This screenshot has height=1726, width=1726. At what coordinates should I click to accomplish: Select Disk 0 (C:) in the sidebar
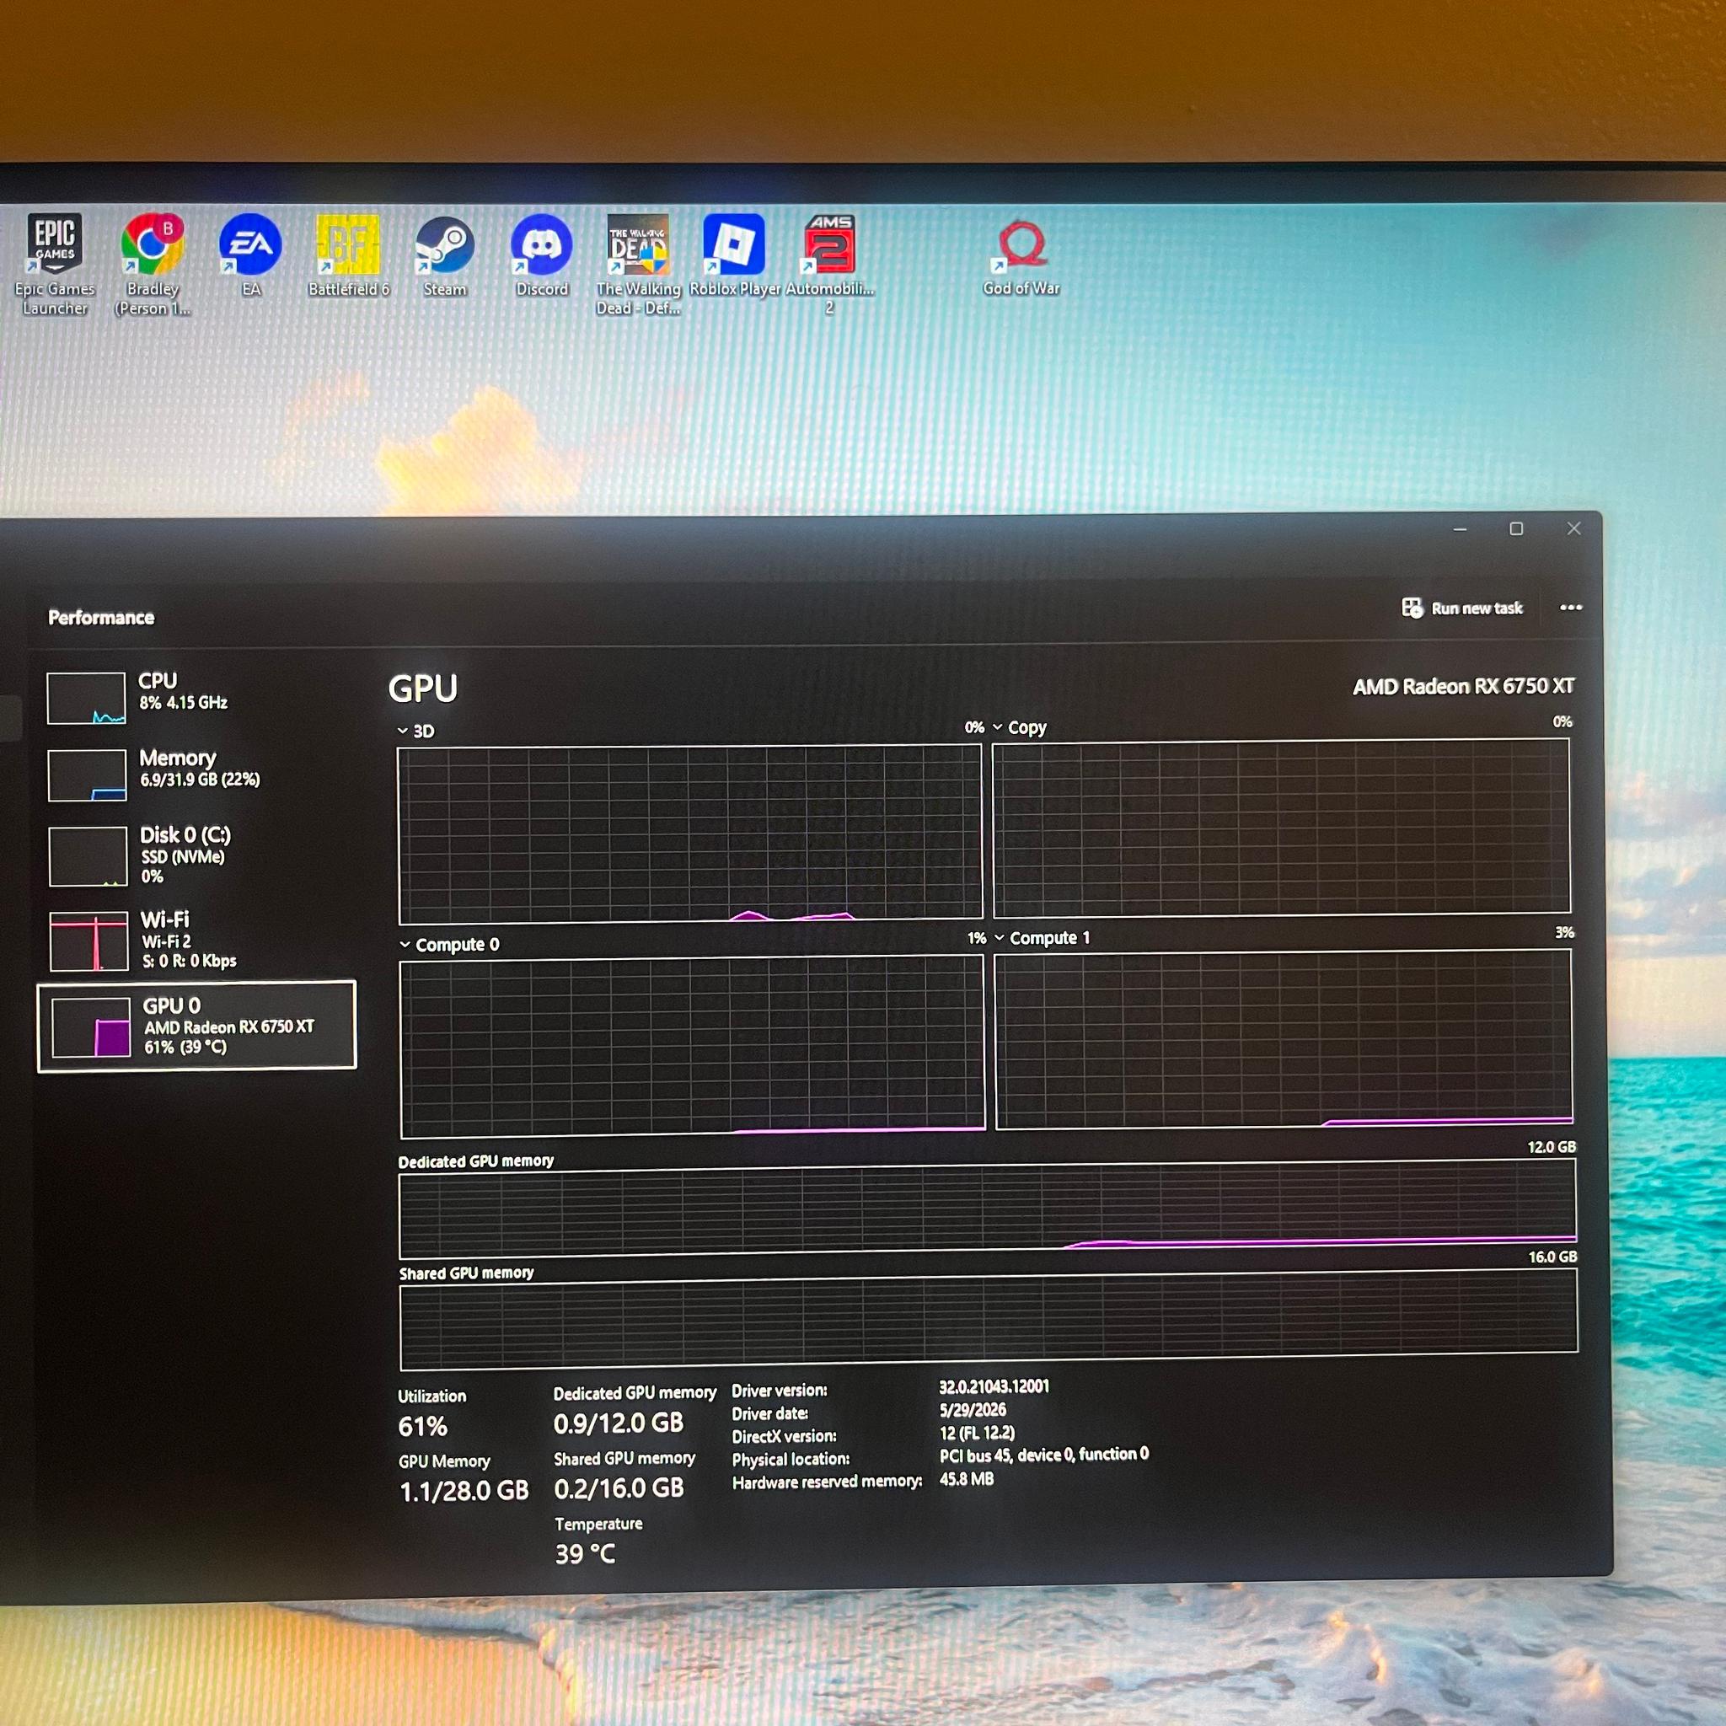click(x=196, y=856)
